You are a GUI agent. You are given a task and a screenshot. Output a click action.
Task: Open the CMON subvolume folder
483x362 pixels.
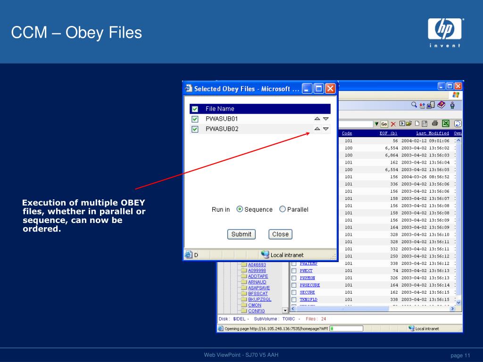tap(255, 305)
